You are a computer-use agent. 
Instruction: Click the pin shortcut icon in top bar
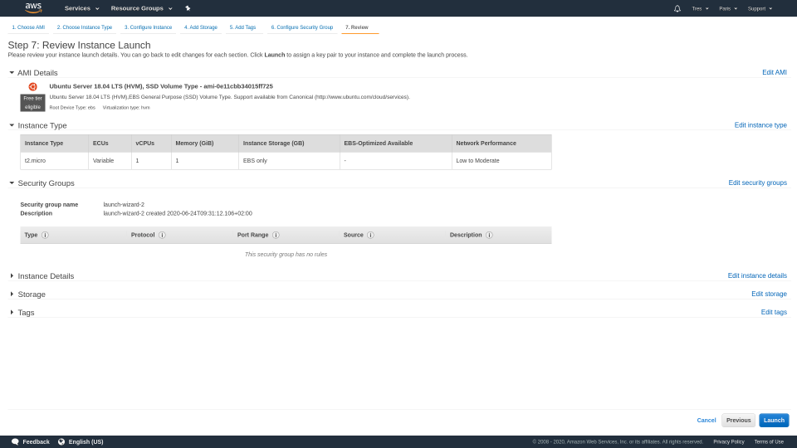188,8
